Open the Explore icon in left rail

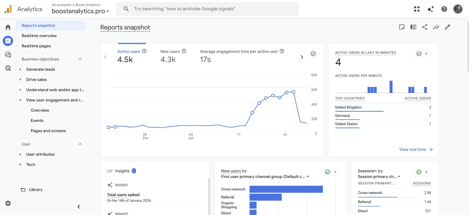(8, 54)
